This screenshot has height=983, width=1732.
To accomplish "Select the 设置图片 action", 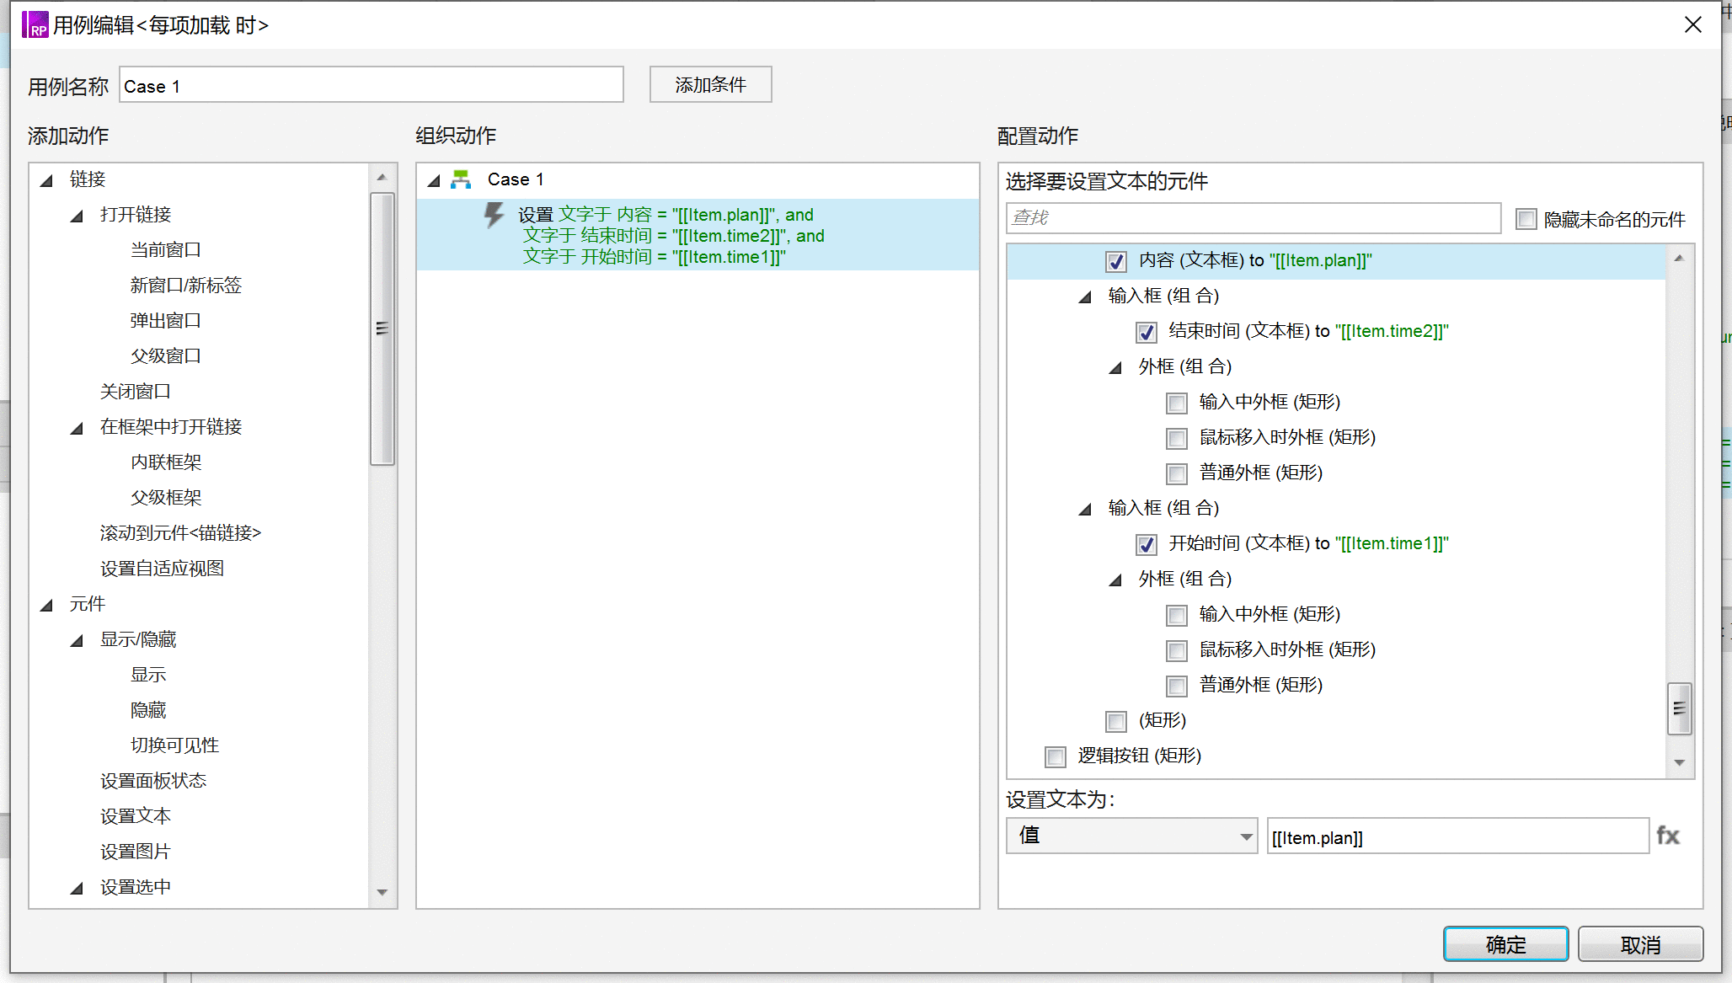I will (136, 852).
